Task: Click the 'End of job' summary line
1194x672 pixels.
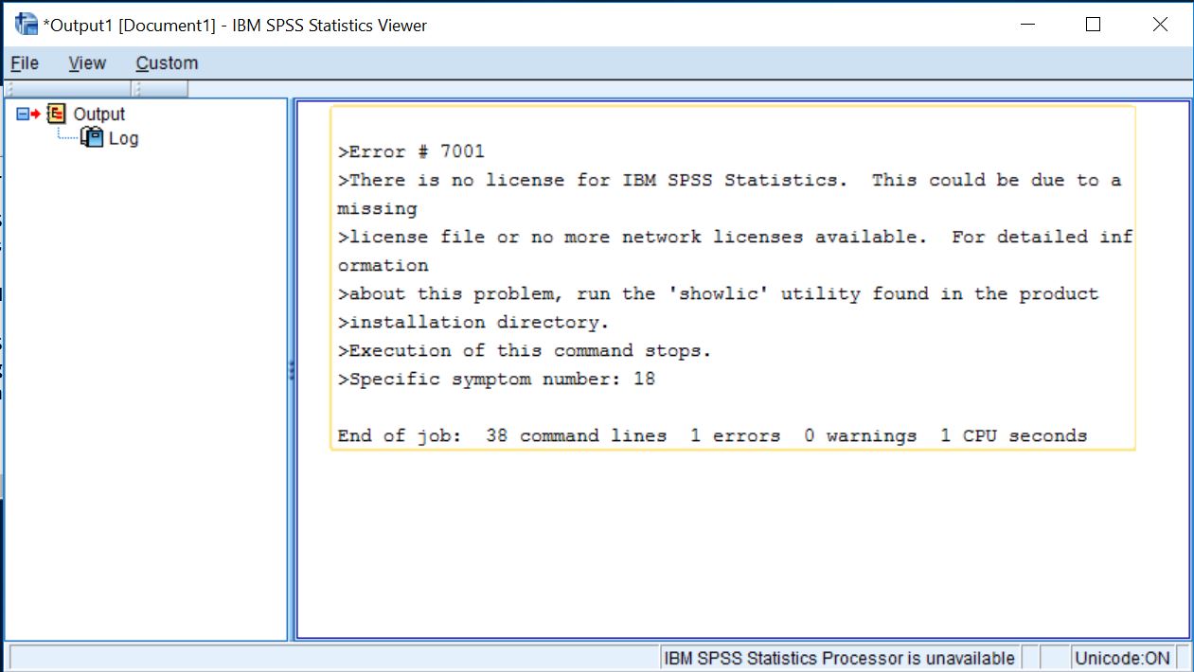Action: pos(712,435)
